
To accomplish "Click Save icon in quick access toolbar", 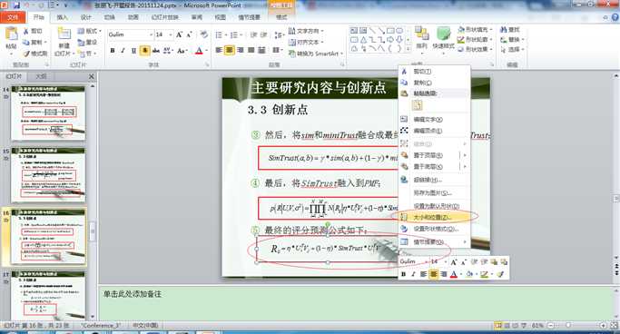I will [16, 5].
